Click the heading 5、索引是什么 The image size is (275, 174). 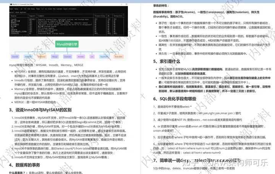click(167, 61)
